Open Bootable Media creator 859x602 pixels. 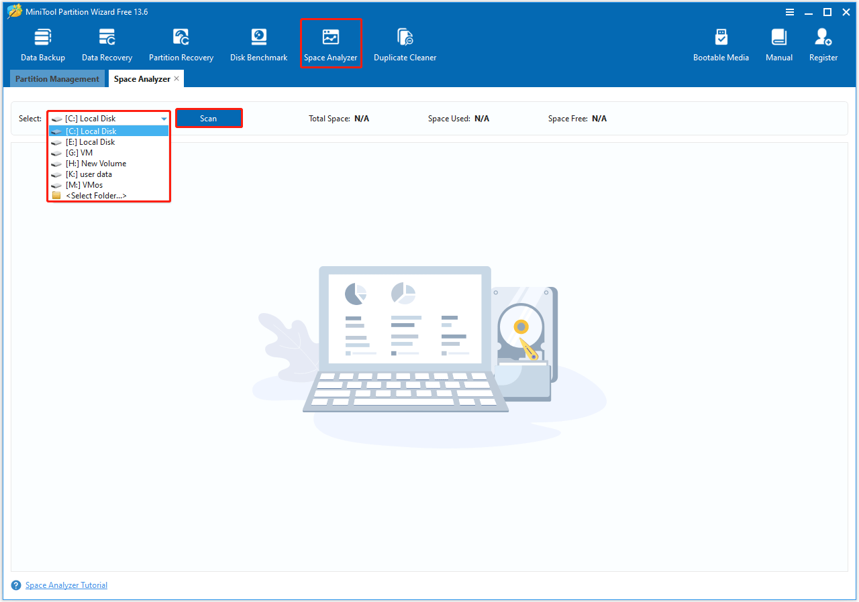tap(721, 44)
